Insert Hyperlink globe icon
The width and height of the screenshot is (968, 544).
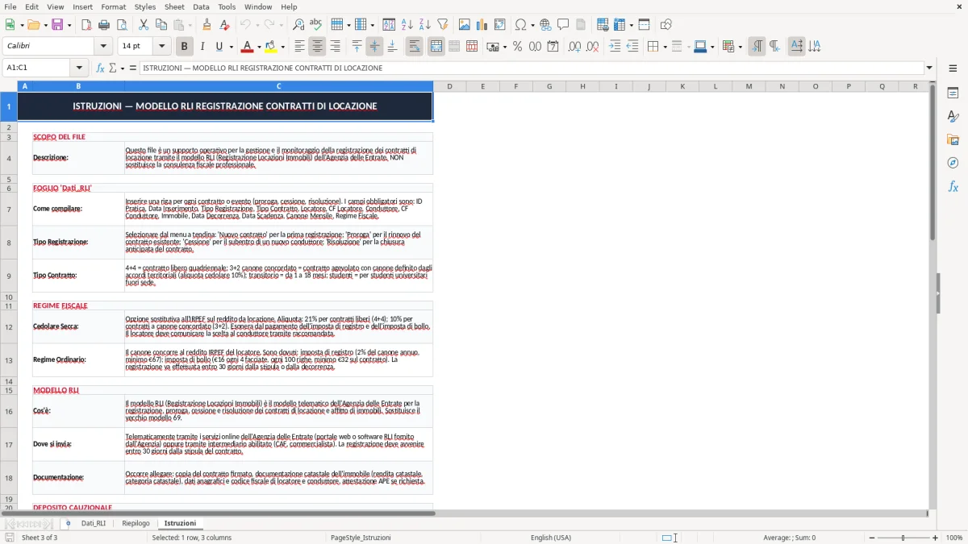point(545,25)
